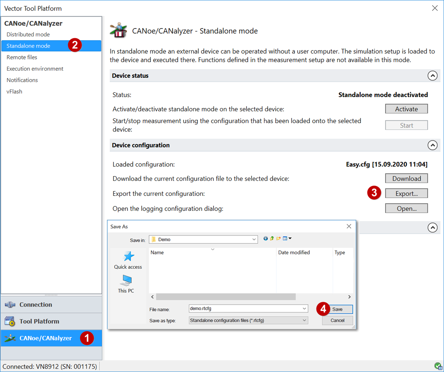Go back using the blue back arrow icon

266,238
